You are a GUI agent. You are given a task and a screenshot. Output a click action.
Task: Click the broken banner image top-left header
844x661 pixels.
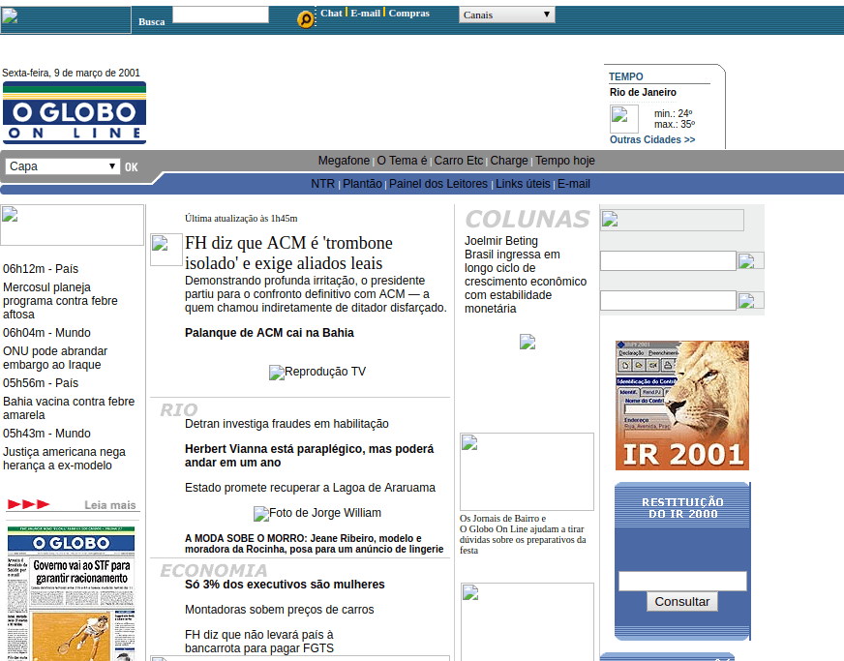click(66, 20)
